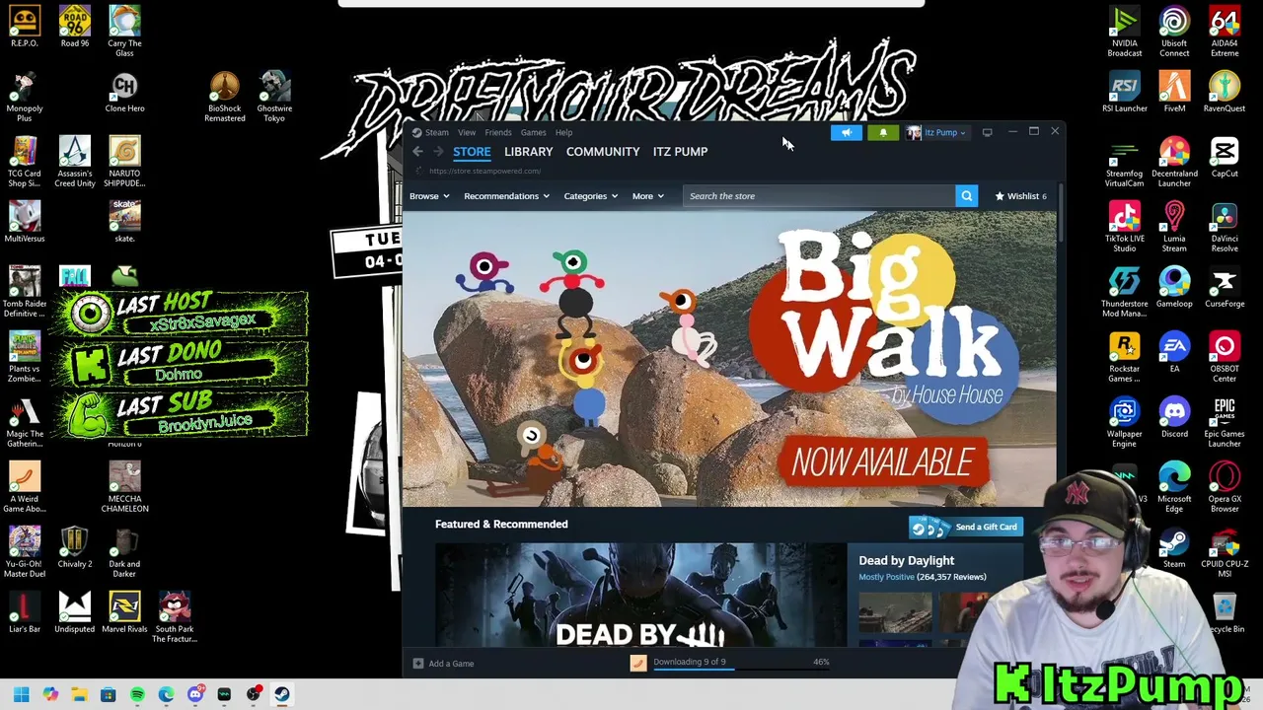Screen dimensions: 1263x710
Task: Click the Steam store page scrollbar
Action: pyautogui.click(x=1060, y=212)
